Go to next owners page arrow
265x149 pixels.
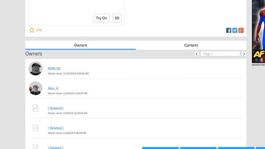click(x=244, y=54)
